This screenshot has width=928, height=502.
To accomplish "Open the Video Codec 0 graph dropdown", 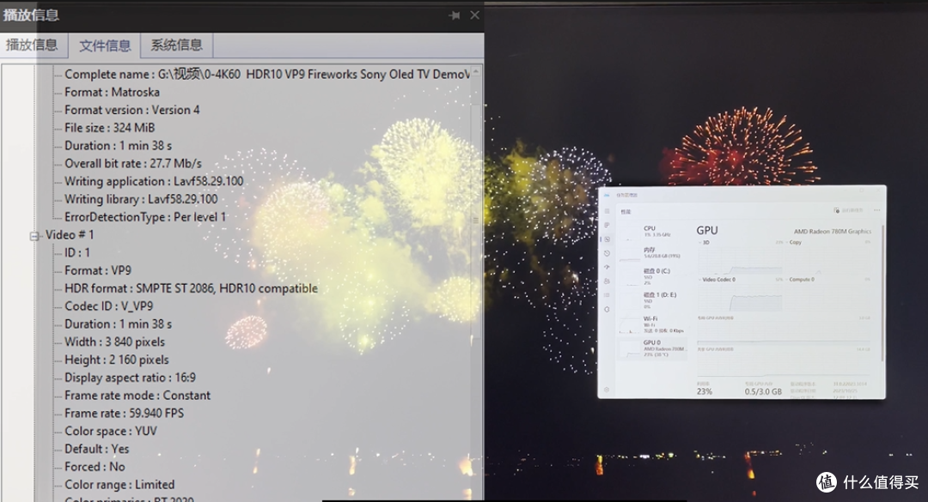I will coord(717,280).
